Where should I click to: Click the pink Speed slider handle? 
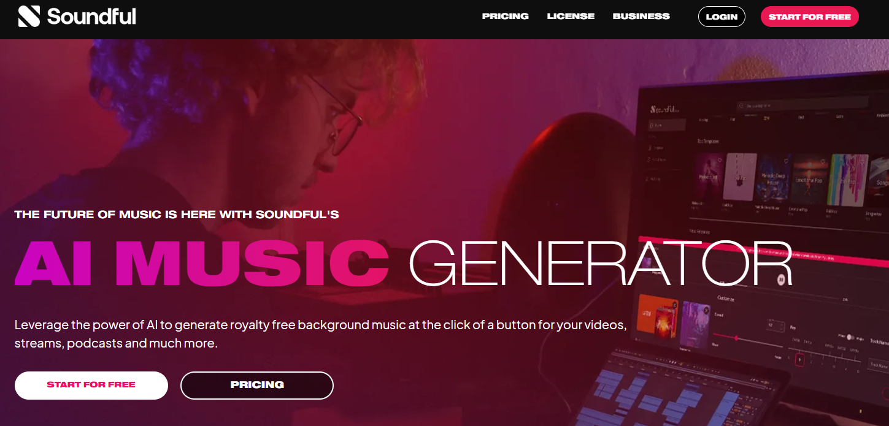(x=736, y=338)
